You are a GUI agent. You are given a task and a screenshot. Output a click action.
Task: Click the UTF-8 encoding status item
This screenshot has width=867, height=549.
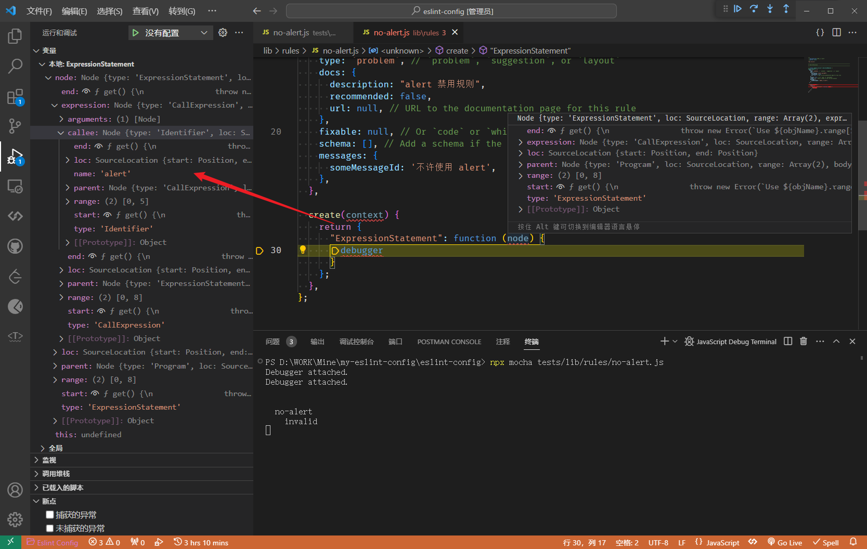click(658, 543)
